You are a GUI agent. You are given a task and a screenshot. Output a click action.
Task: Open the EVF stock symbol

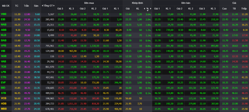[x=3, y=83]
